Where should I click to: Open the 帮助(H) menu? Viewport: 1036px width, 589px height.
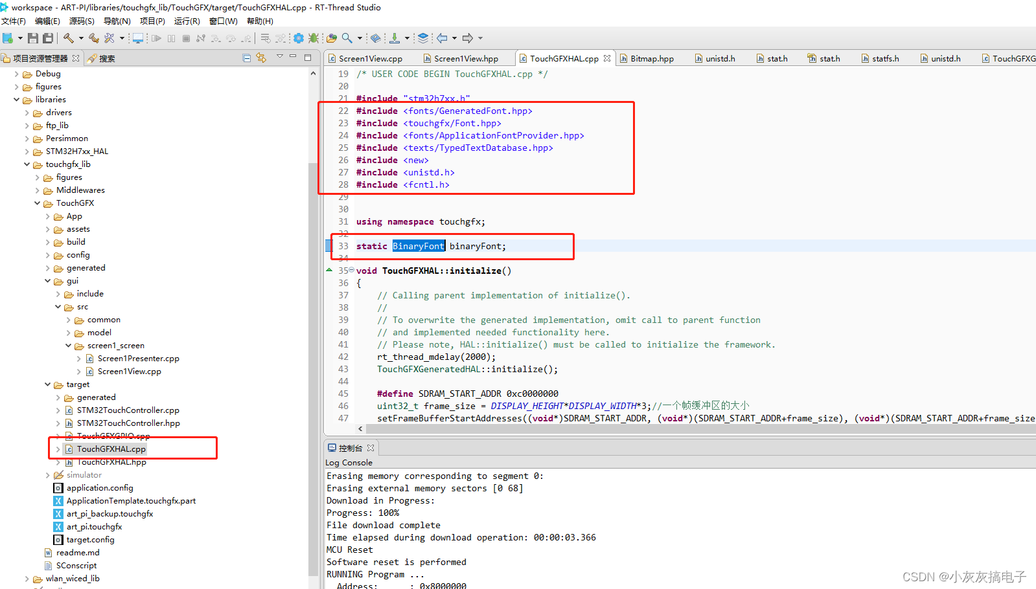260,21
